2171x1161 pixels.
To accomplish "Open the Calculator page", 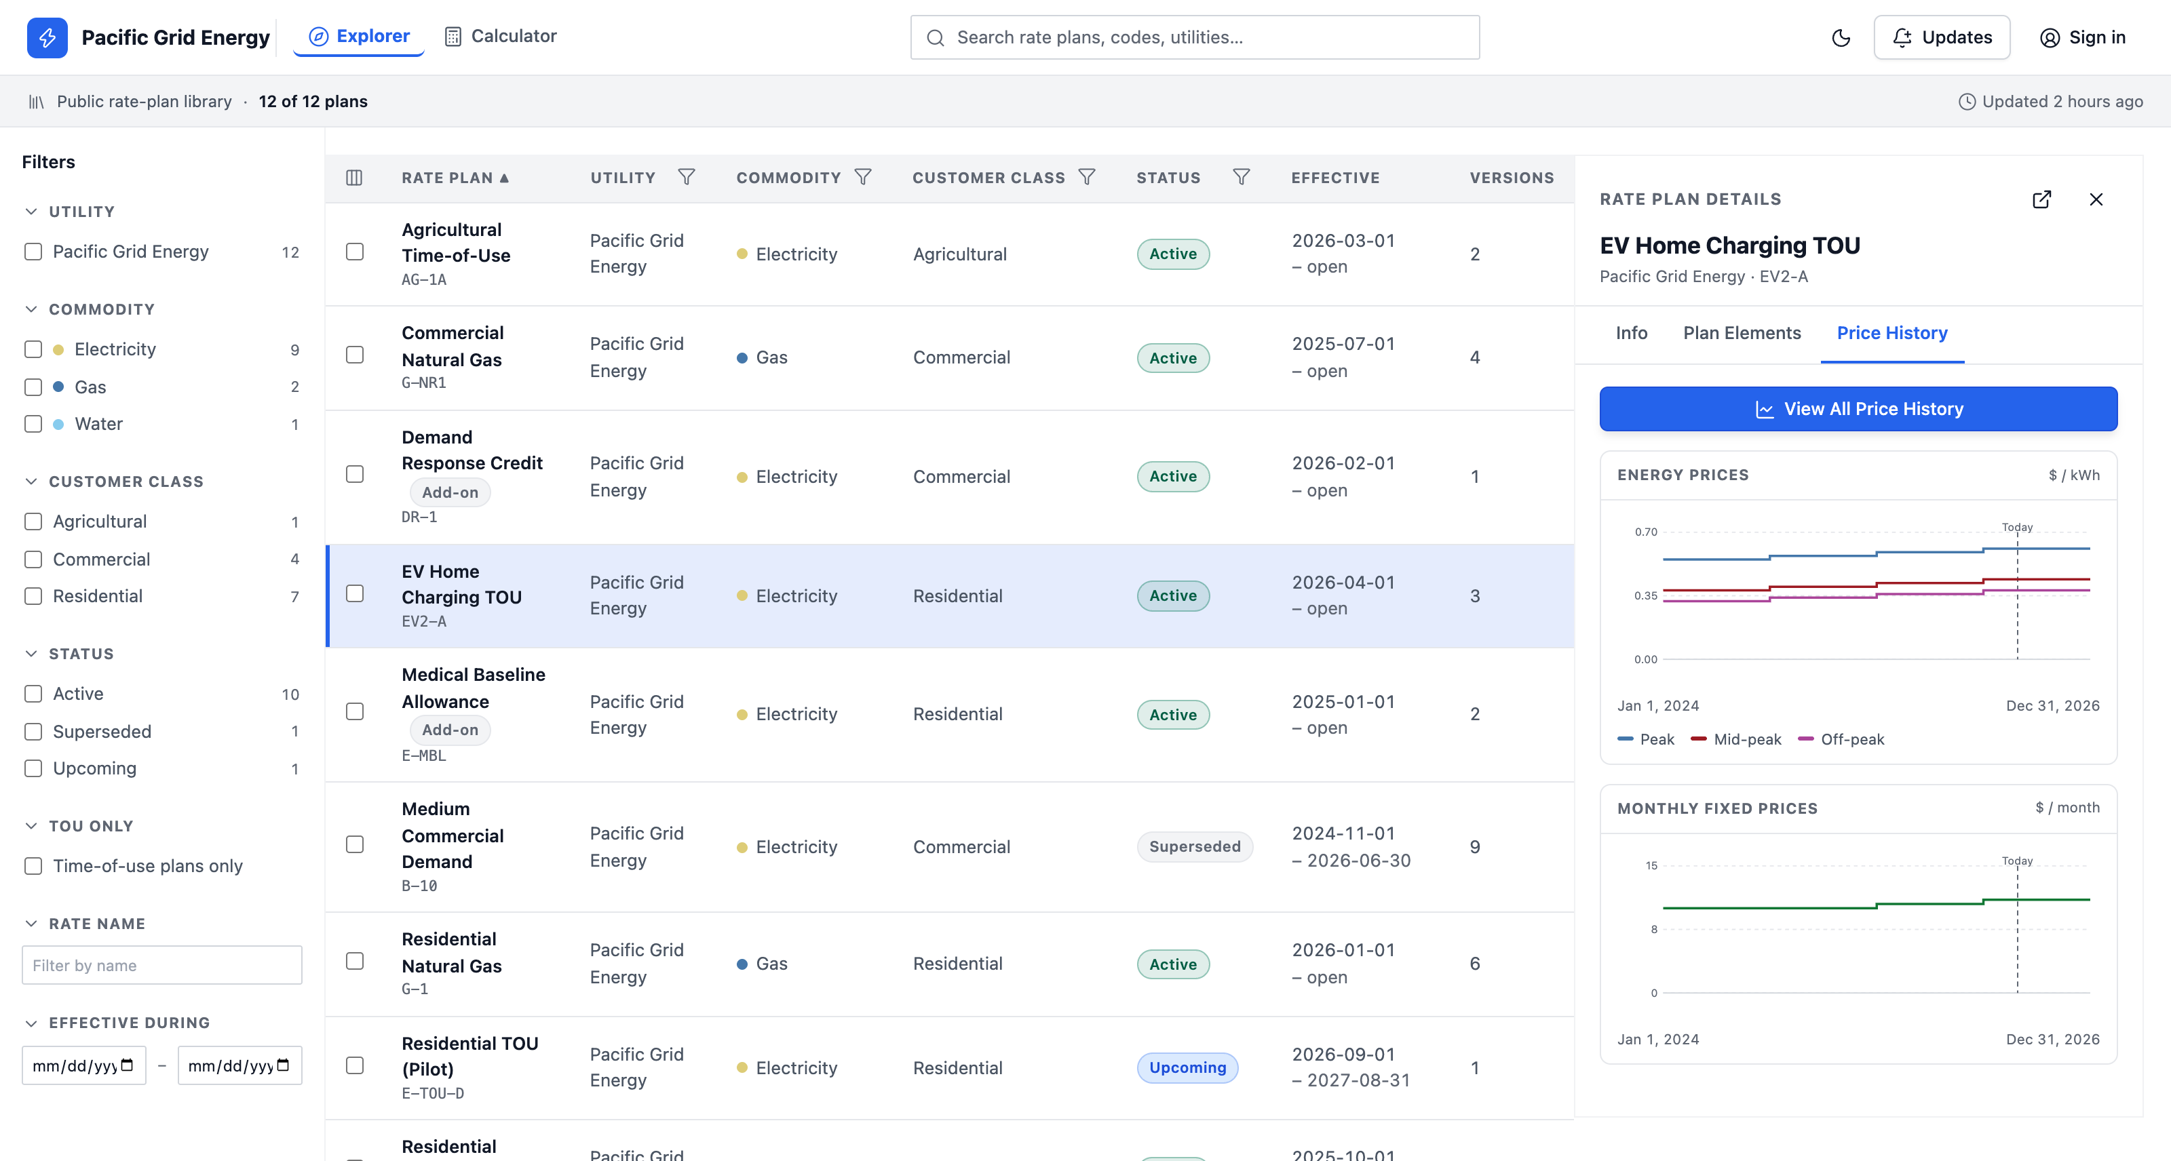I will [x=501, y=36].
